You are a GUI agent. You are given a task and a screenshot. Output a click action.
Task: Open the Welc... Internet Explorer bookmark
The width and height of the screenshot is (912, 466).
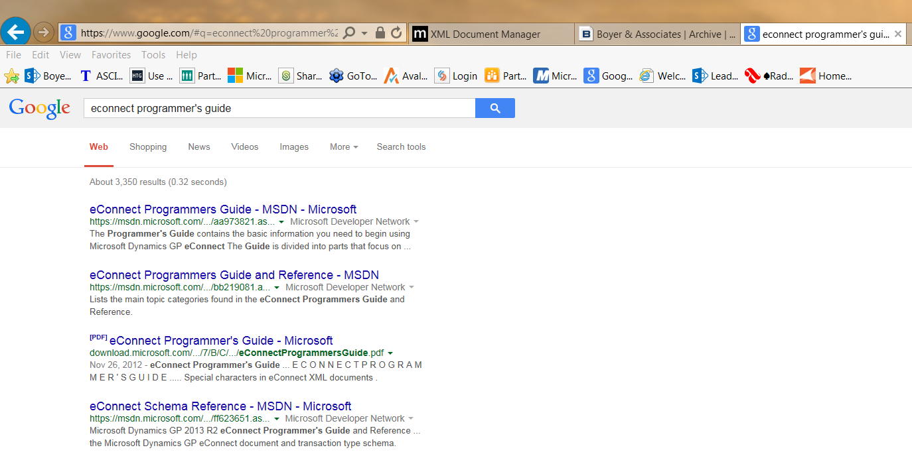pos(662,76)
